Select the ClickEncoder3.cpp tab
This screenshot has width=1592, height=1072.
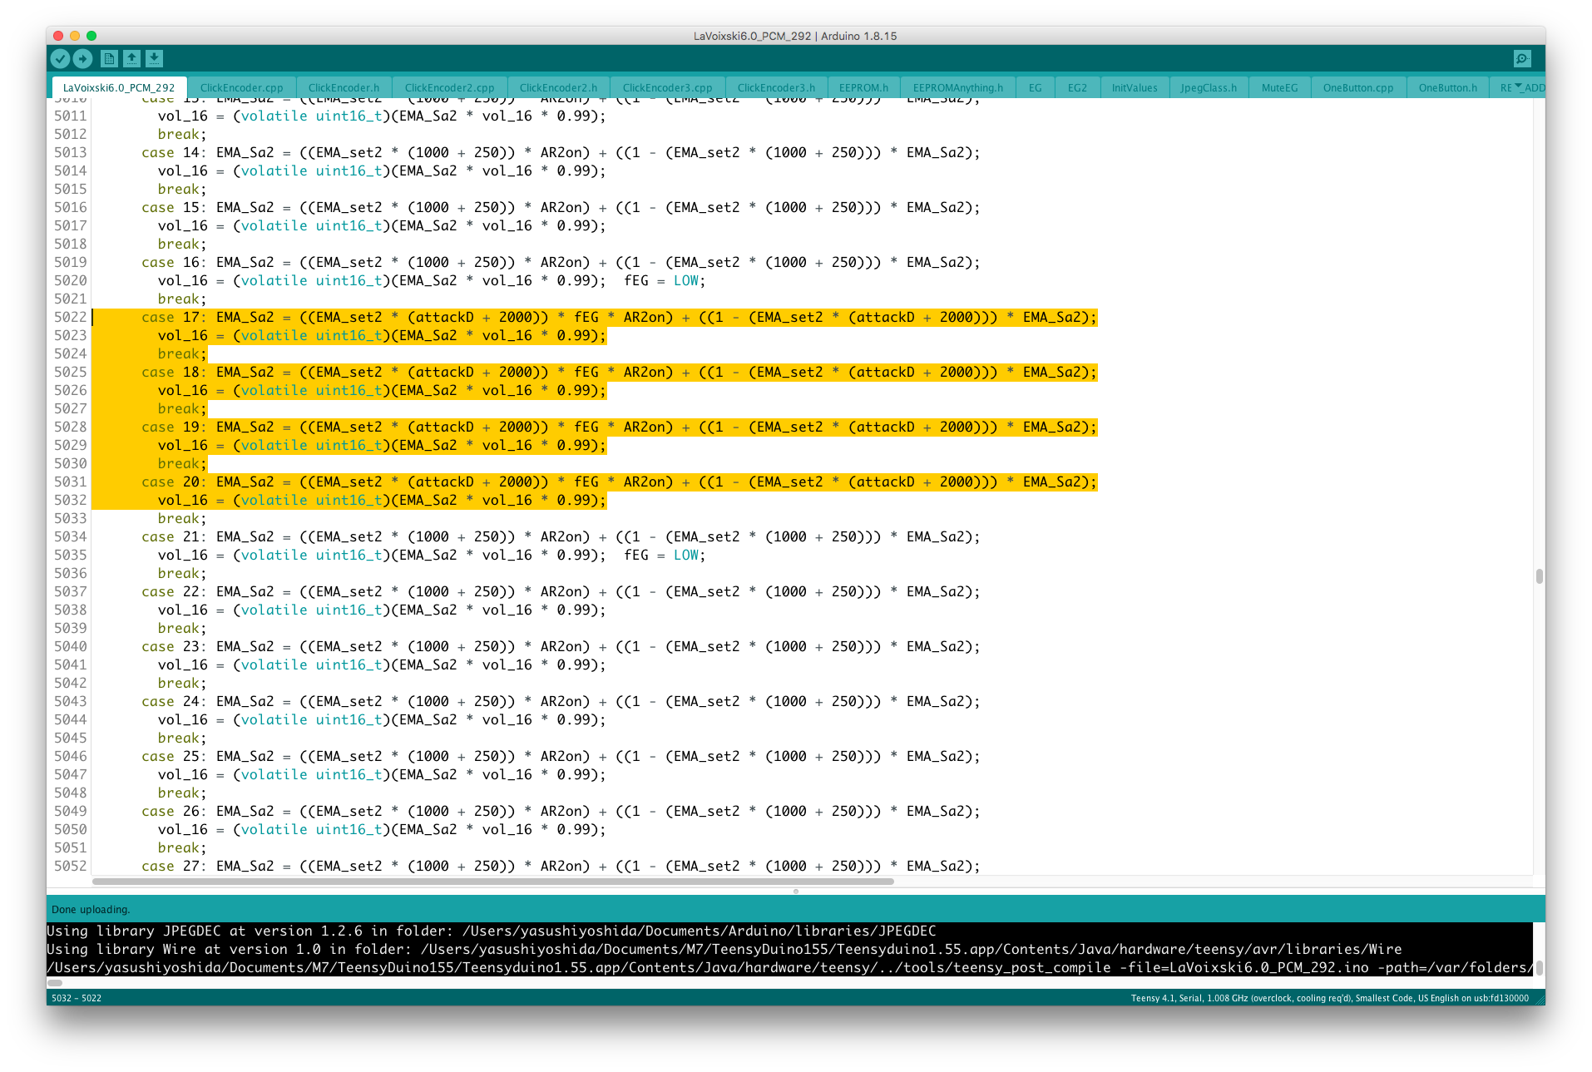[x=667, y=87]
